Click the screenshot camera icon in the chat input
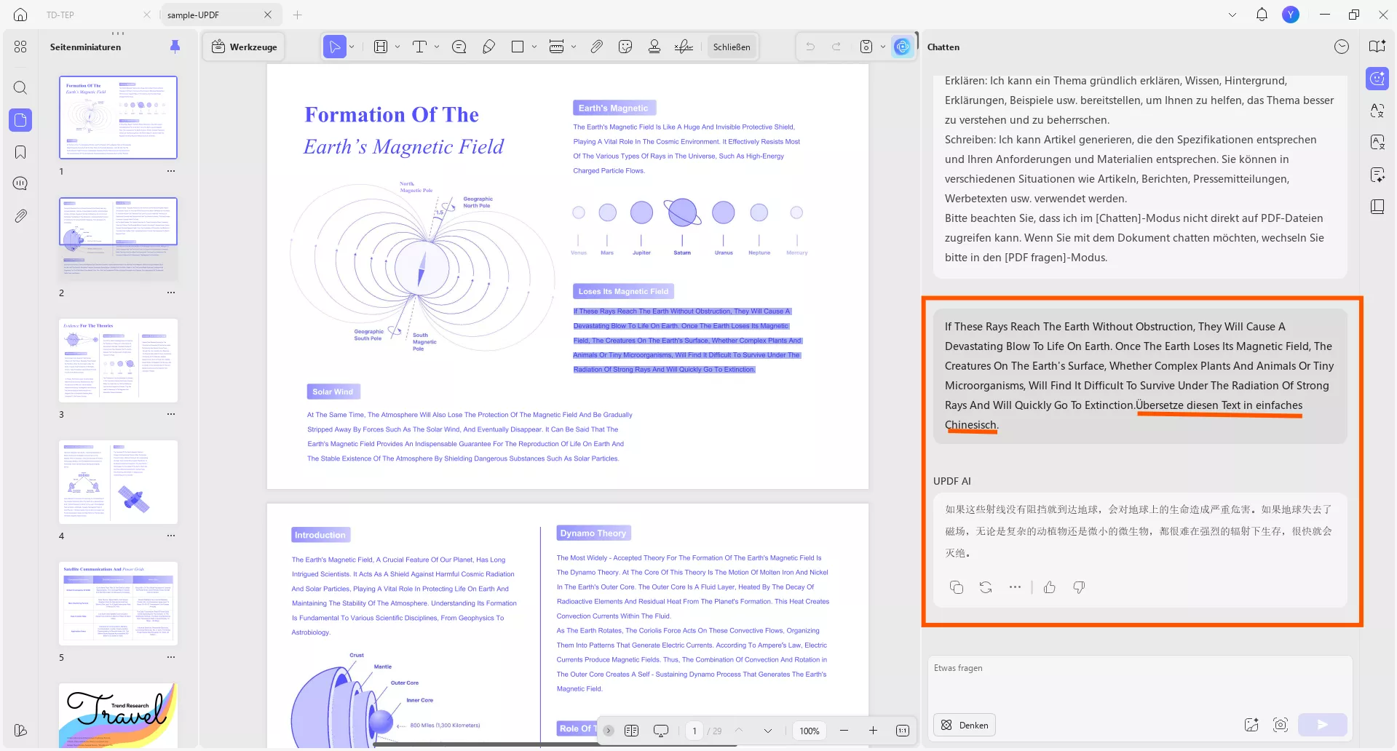 pos(1282,725)
